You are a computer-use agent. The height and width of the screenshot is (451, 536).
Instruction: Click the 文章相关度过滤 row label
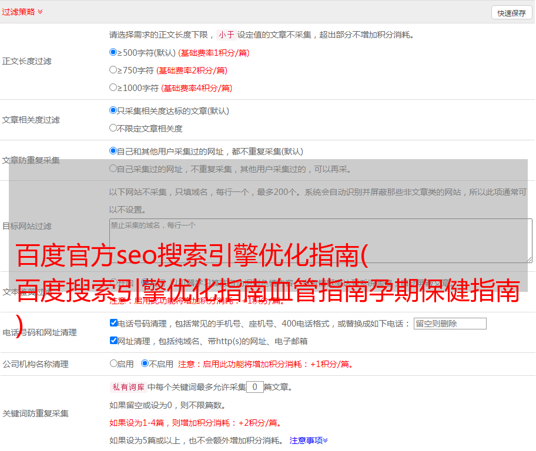click(x=31, y=120)
